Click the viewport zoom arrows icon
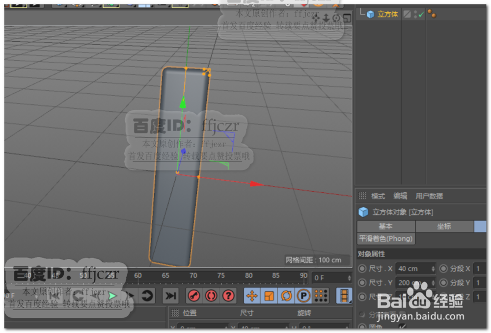 [326, 18]
